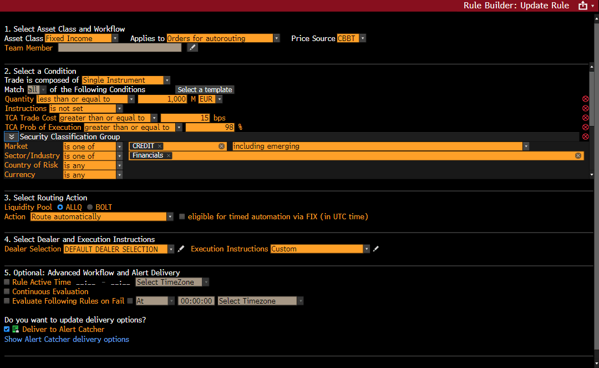The width and height of the screenshot is (599, 368).
Task: Remove the Financials tag from Sector/Industry
Action: 169,156
